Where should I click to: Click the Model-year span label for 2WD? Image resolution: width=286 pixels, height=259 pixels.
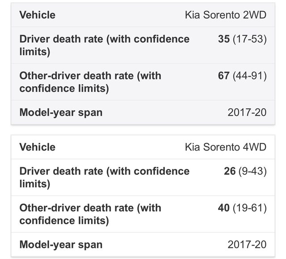[61, 112]
